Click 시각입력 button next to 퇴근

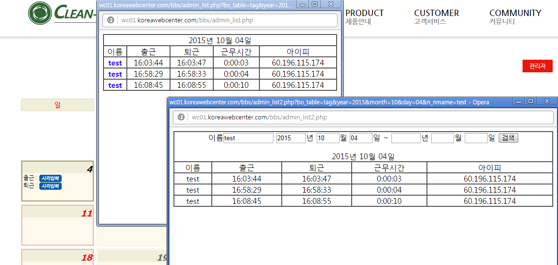[51, 186]
